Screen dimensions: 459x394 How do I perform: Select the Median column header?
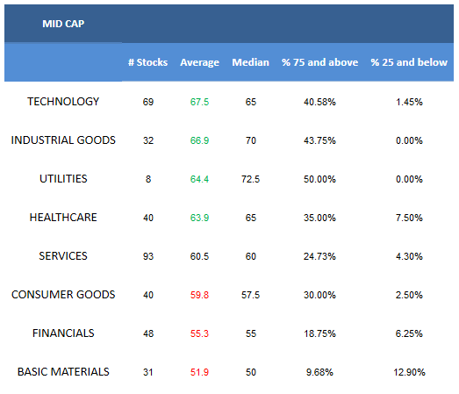[251, 62]
